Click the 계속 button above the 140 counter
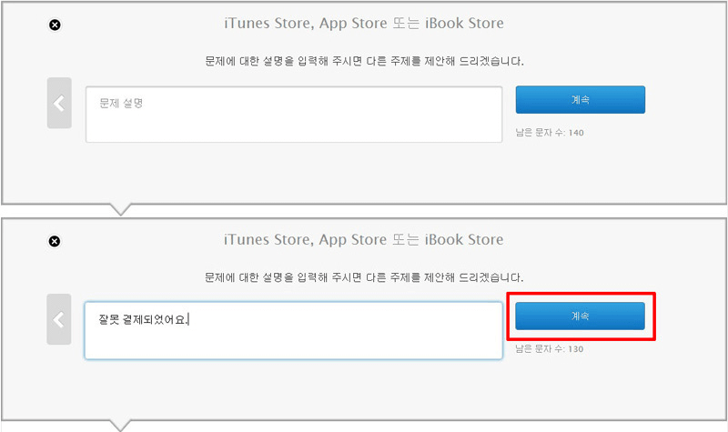The image size is (728, 432). tap(581, 99)
